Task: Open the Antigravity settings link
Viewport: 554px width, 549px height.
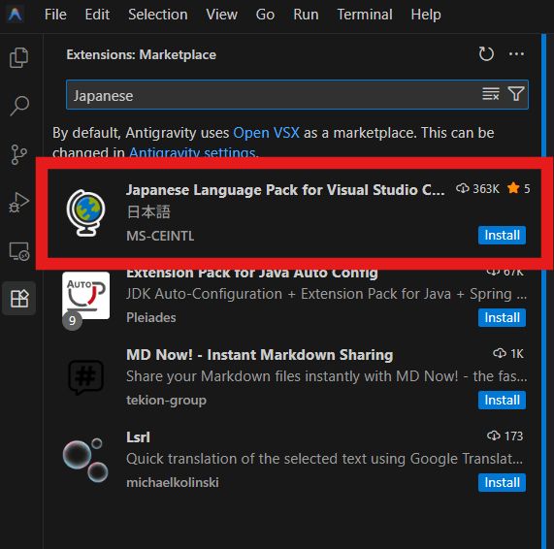Action: click(192, 152)
